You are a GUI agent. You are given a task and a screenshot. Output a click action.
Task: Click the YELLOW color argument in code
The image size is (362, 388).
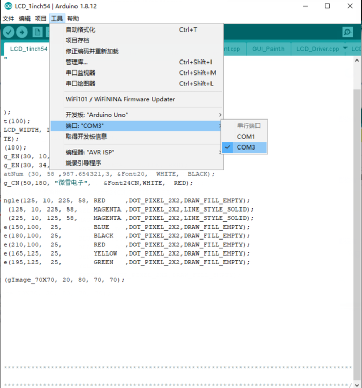[105, 253]
